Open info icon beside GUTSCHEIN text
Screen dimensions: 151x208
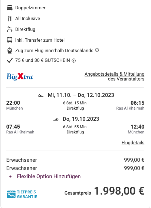[73, 61]
